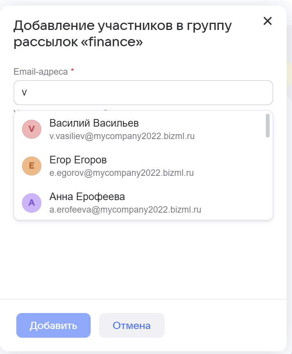292x354 pixels.
Task: Click the typed letter v in field
Action: pyautogui.click(x=24, y=92)
